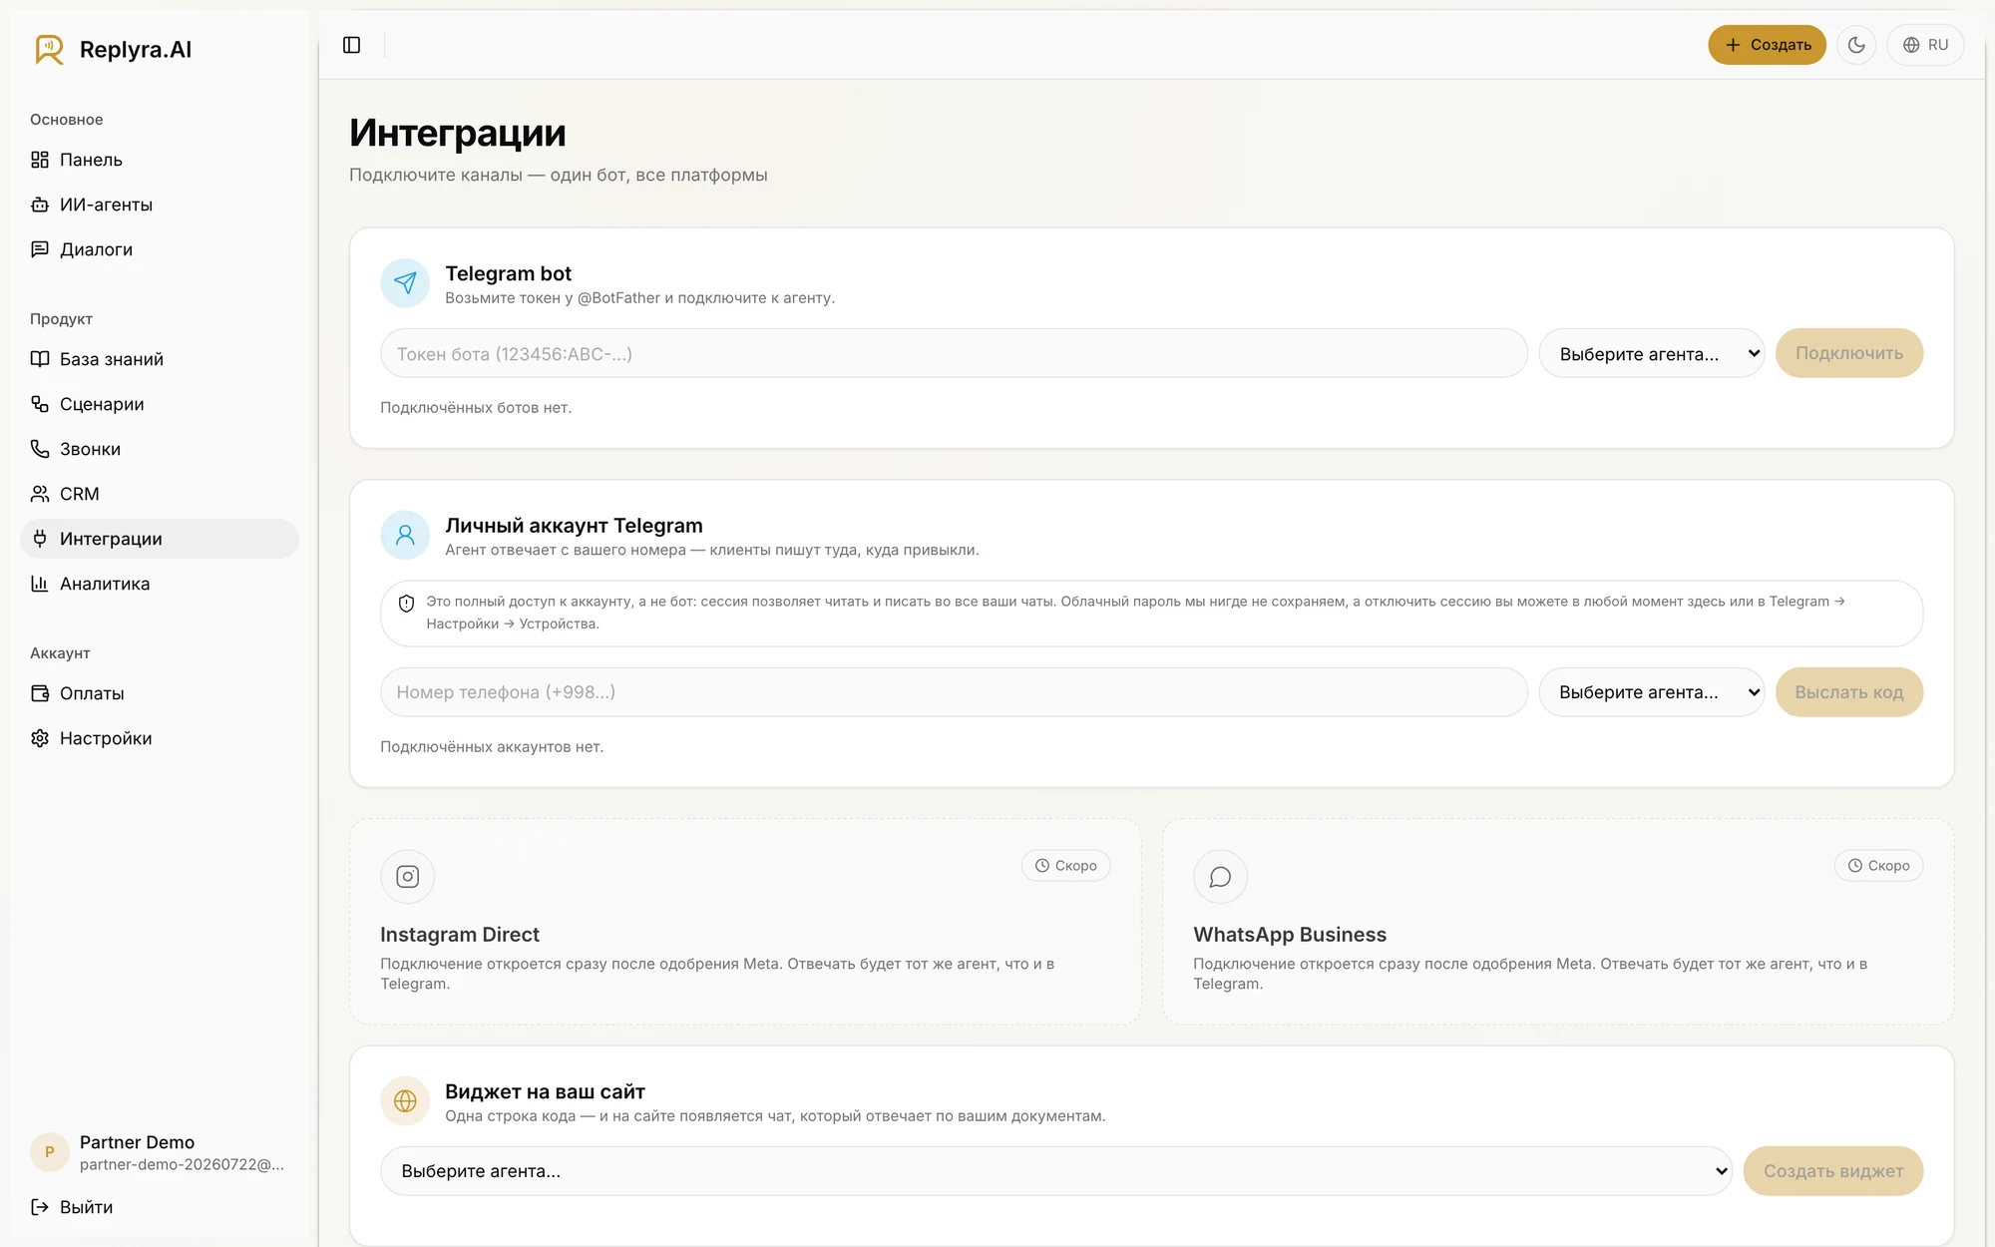The width and height of the screenshot is (1995, 1247).
Task: Click the Подключённых ботов нет text
Action: click(476, 408)
